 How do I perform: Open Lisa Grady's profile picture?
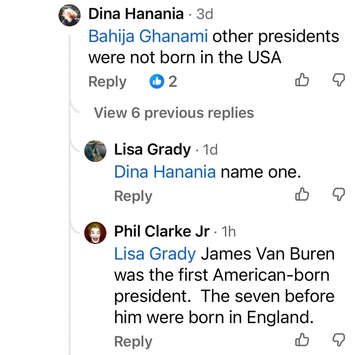95,151
